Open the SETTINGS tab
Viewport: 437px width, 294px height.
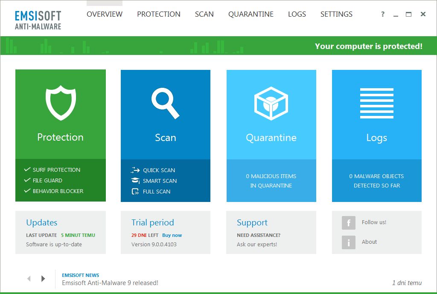[336, 14]
